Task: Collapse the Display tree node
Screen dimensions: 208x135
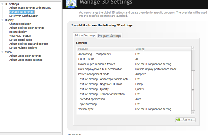Action: (x=2, y=20)
